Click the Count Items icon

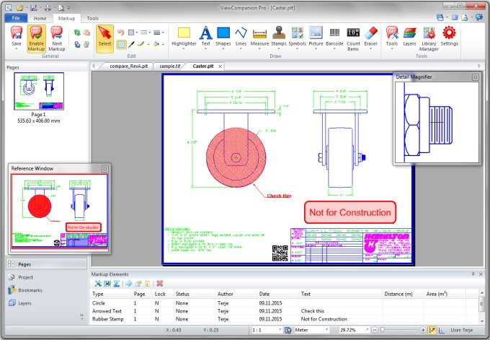353,33
